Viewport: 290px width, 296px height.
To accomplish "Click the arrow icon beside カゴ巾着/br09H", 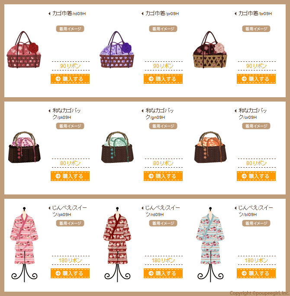I will click(x=235, y=13).
